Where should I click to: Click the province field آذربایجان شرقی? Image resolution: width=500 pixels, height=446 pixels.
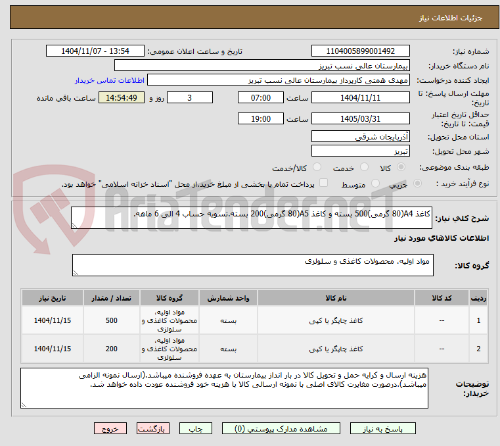click(x=360, y=136)
